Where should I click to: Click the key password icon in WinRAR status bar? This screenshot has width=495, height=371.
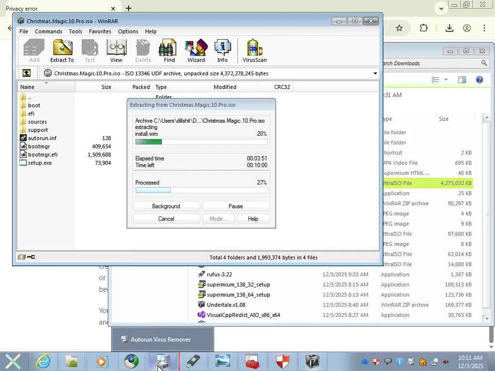click(x=30, y=257)
